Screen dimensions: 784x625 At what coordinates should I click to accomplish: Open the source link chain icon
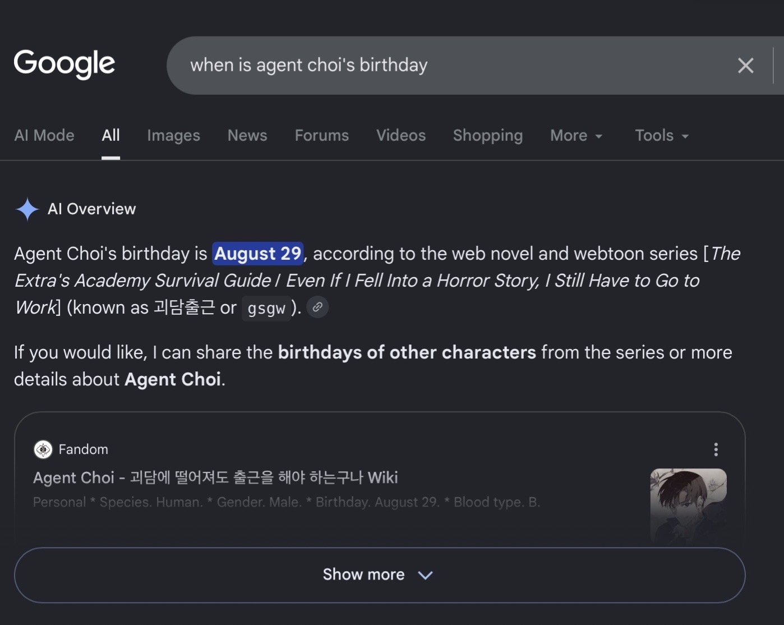tap(317, 307)
